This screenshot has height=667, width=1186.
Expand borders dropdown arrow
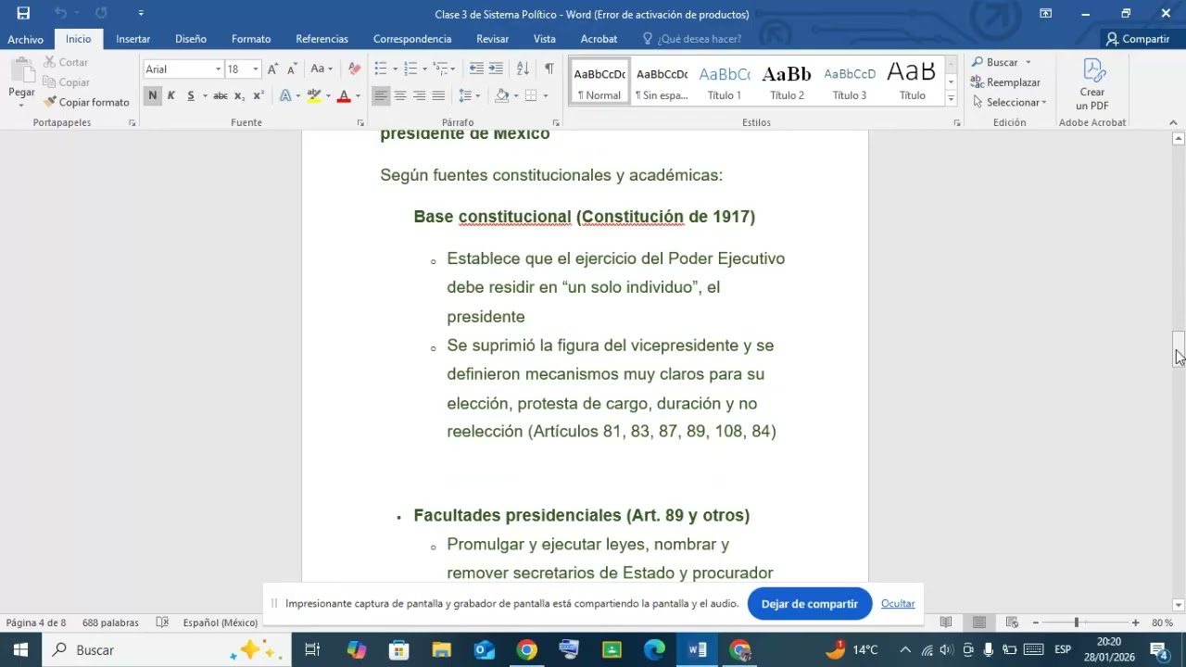point(546,95)
